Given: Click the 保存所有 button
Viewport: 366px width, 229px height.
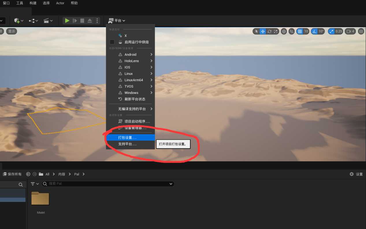Looking at the screenshot, I should coord(12,174).
